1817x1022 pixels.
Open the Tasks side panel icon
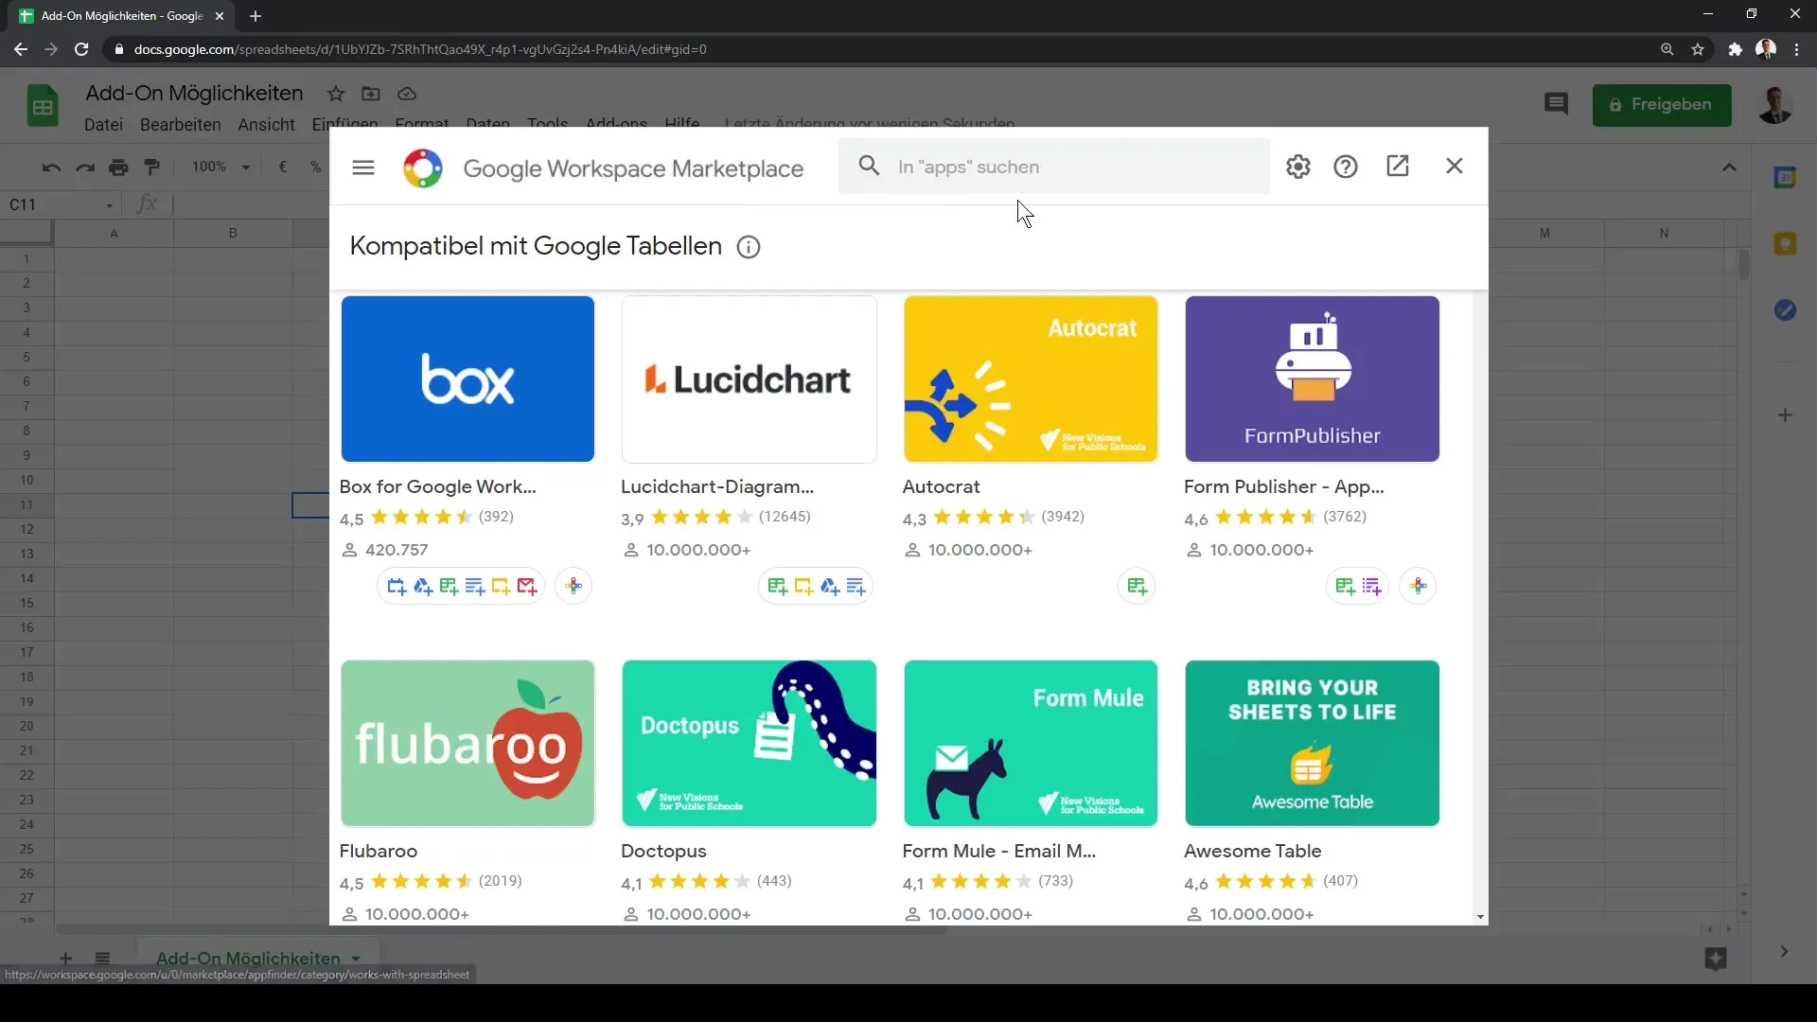click(x=1785, y=310)
